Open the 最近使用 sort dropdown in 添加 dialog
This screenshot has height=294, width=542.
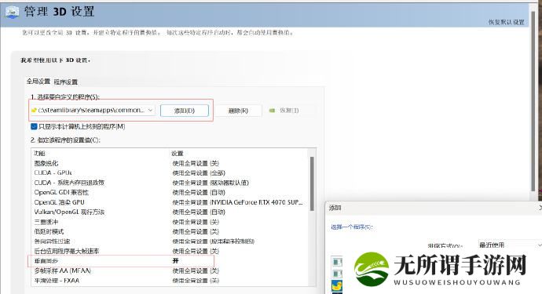[x=510, y=245]
